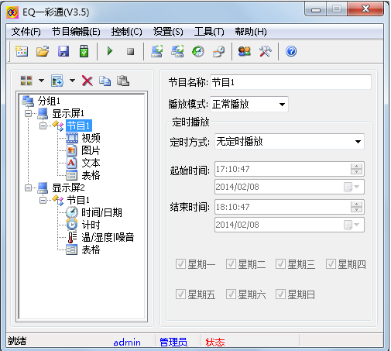Click the paste clipboard icon above tree
Screen dimensions: 391x351
[x=123, y=81]
